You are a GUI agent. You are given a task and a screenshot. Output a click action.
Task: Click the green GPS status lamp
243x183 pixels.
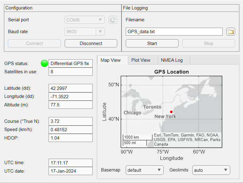(45, 64)
